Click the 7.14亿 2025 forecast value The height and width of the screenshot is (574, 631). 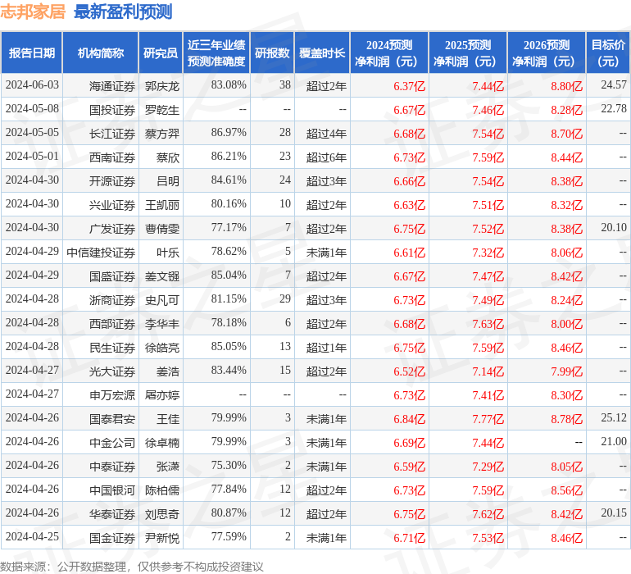coord(488,371)
